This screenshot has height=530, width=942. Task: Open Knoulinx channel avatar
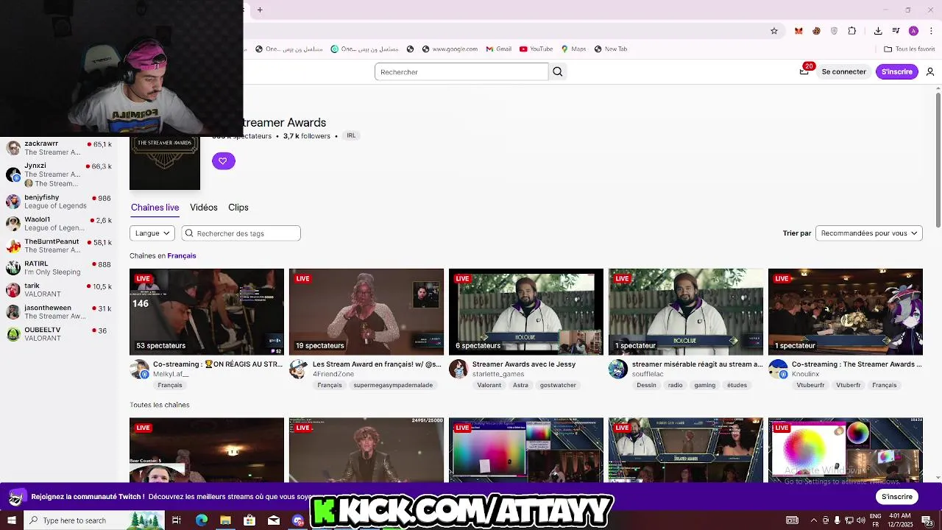coord(778,369)
